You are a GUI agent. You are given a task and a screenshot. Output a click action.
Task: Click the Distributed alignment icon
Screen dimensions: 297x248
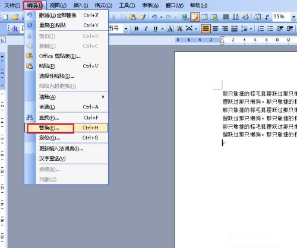point(235,29)
